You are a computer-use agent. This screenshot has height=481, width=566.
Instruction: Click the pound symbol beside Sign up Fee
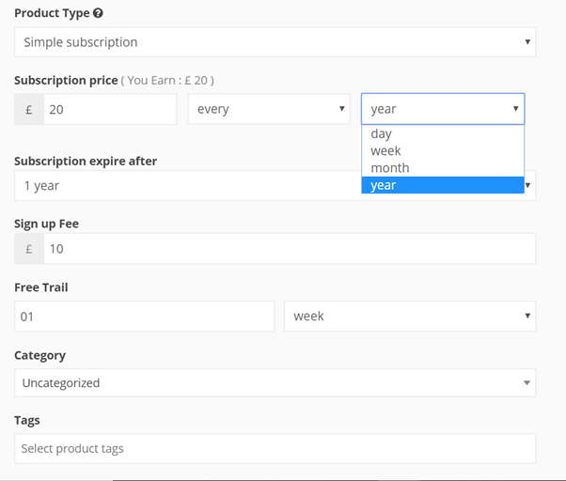pyautogui.click(x=29, y=249)
